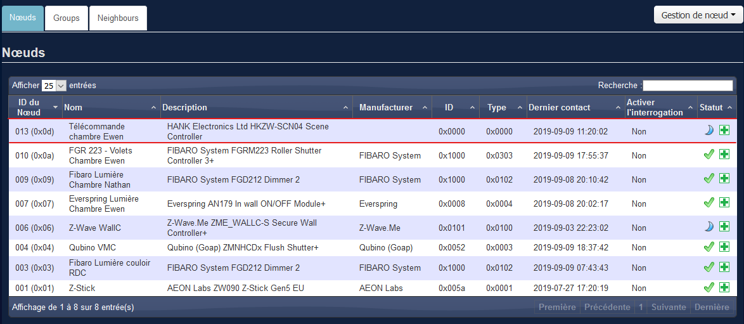744x324 pixels.
Task: Sort by the ID column header
Action: [x=456, y=107]
